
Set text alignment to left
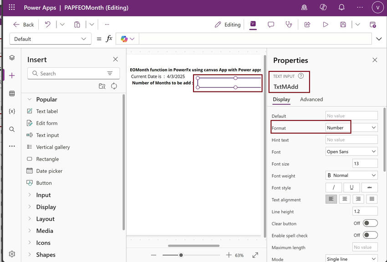pyautogui.click(x=331, y=199)
